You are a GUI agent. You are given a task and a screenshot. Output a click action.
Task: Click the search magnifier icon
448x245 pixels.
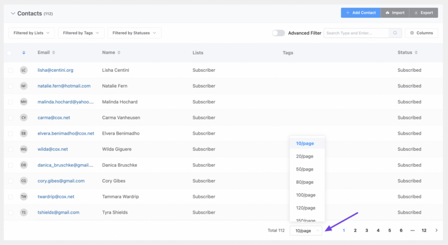(395, 33)
